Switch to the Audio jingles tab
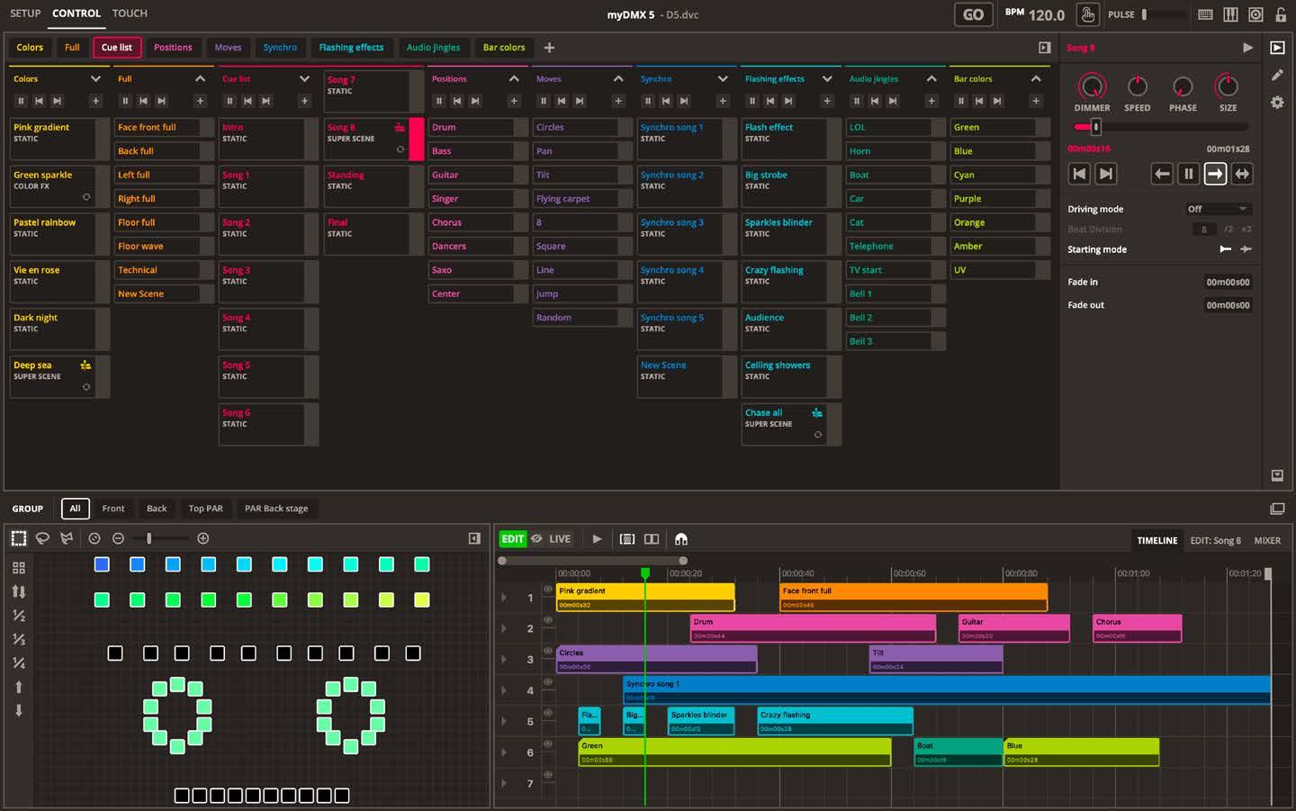Screen dimensions: 1296x811 click(433, 48)
